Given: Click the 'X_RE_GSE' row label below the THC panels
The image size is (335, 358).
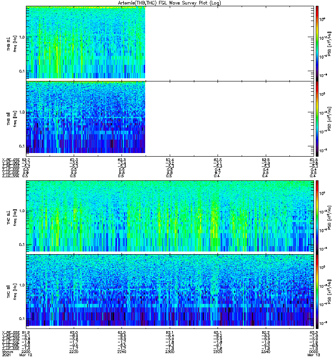Looking at the screenshot, I should 11,332.
